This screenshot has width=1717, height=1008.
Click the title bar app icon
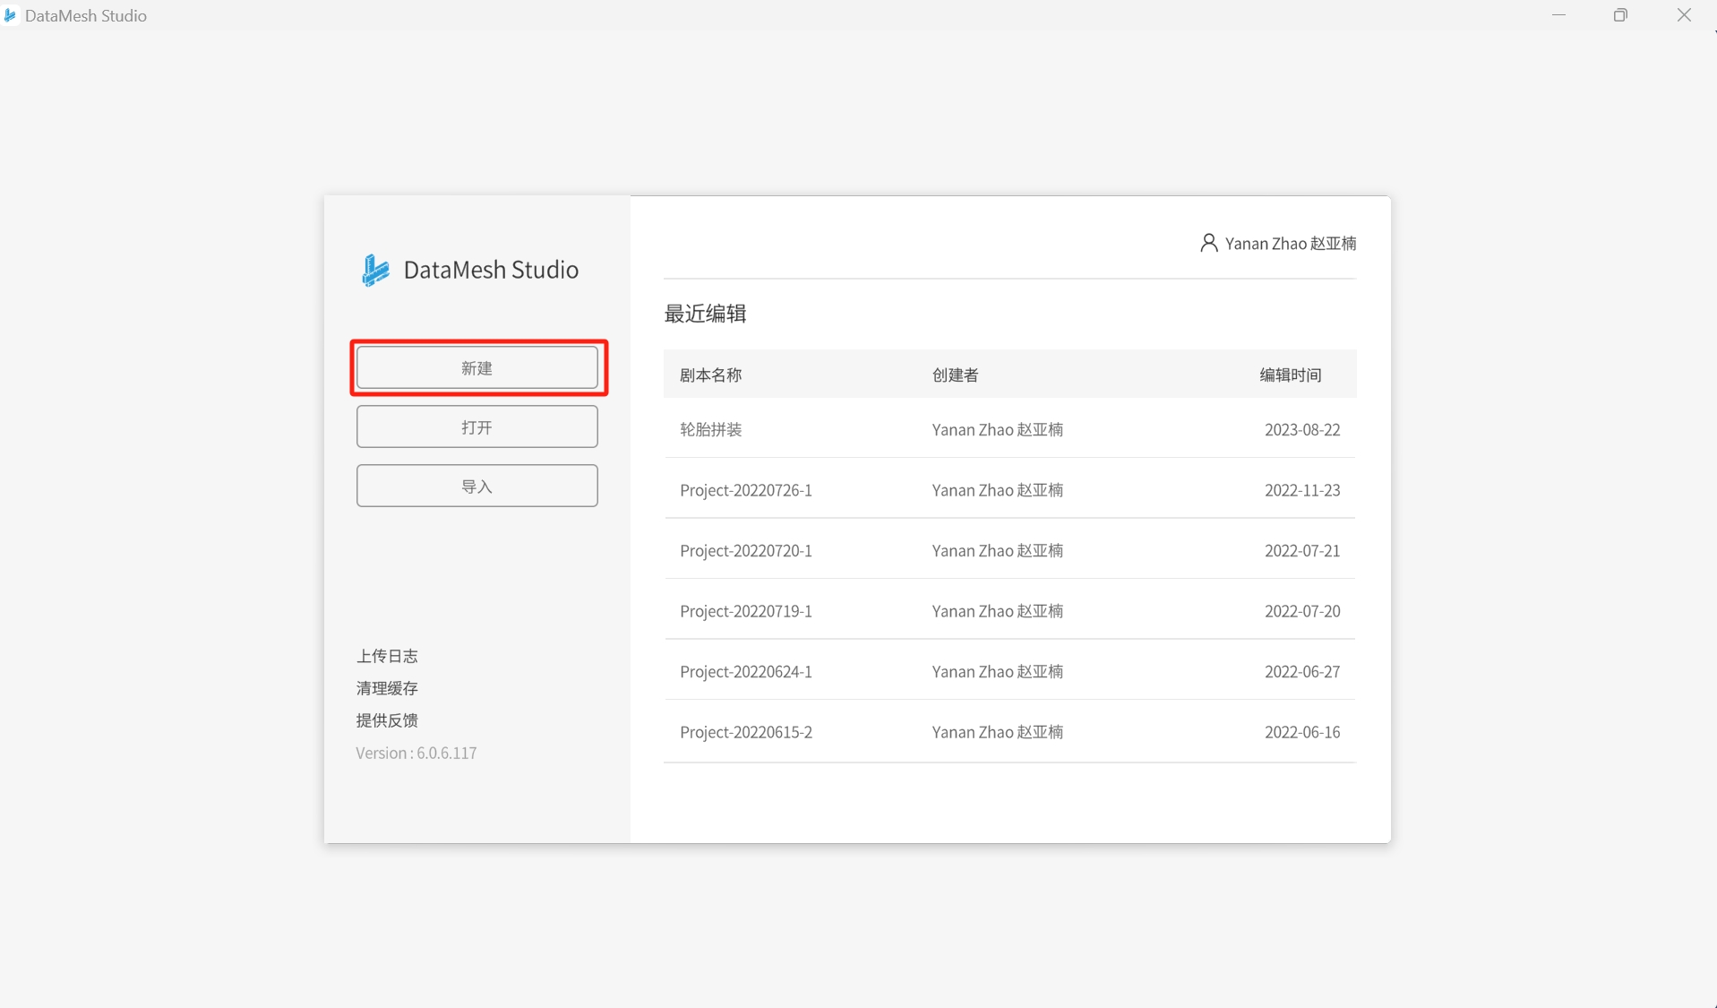(x=11, y=15)
